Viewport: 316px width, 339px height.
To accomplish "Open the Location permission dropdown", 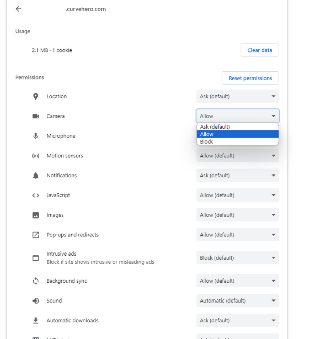I will [x=238, y=96].
